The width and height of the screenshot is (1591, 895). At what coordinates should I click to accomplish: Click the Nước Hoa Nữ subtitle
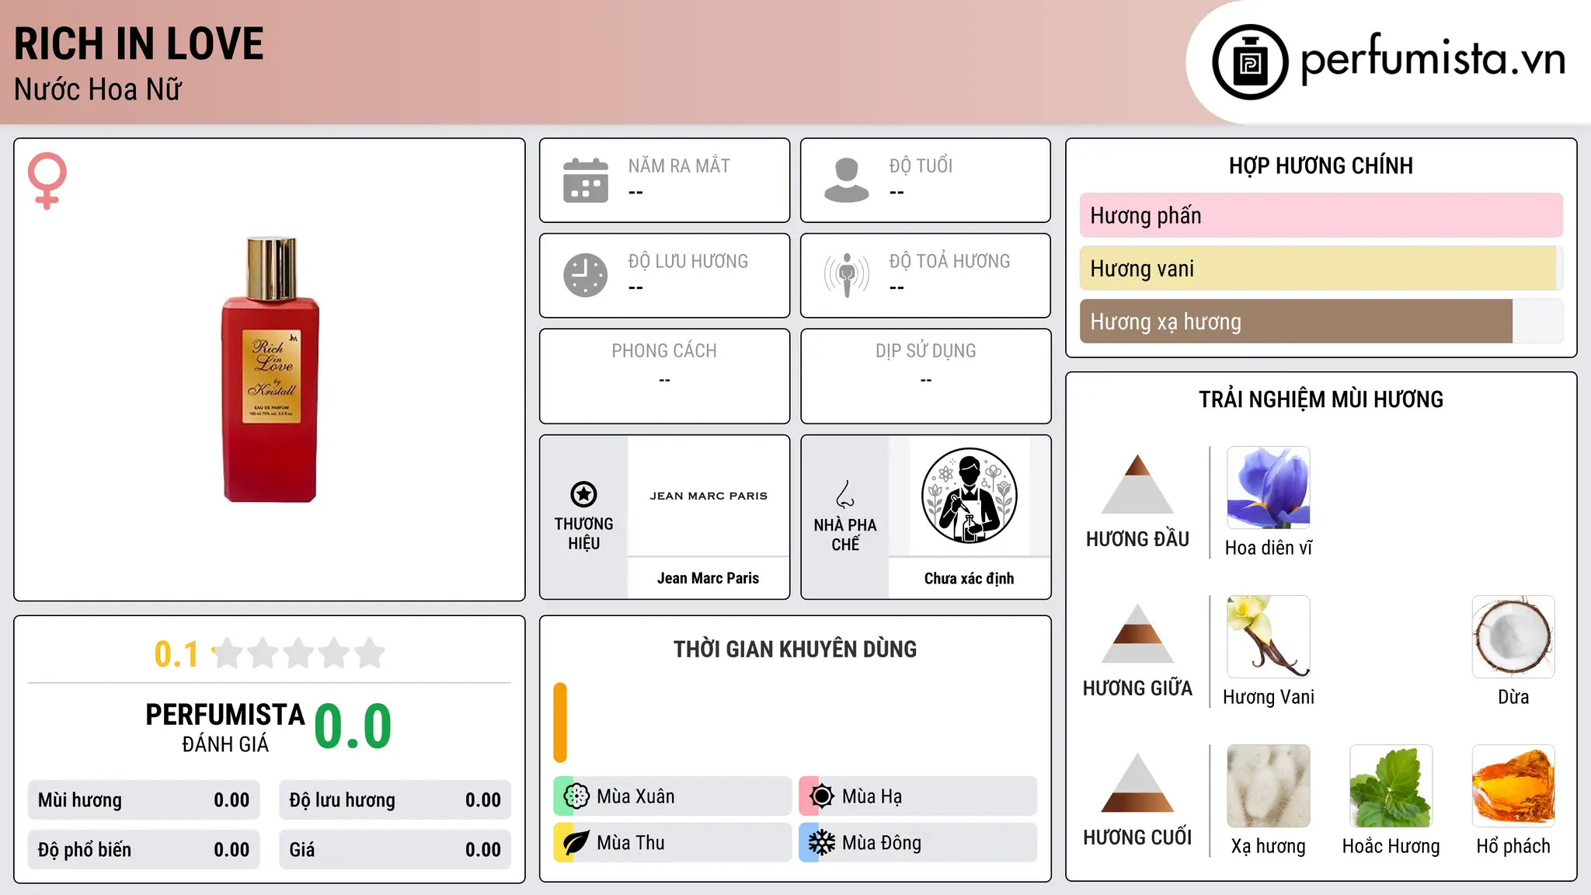tap(98, 89)
